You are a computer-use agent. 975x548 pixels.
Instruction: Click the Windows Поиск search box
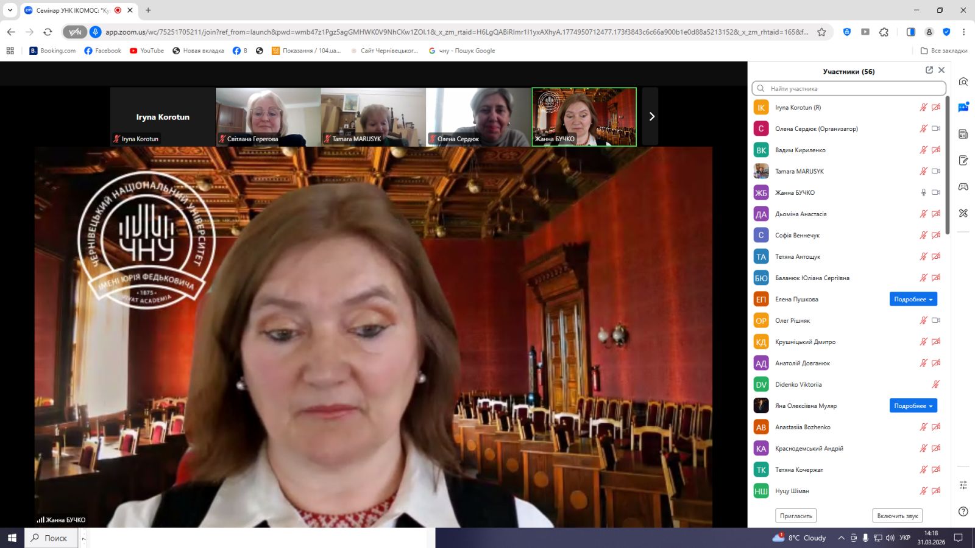[x=51, y=538]
